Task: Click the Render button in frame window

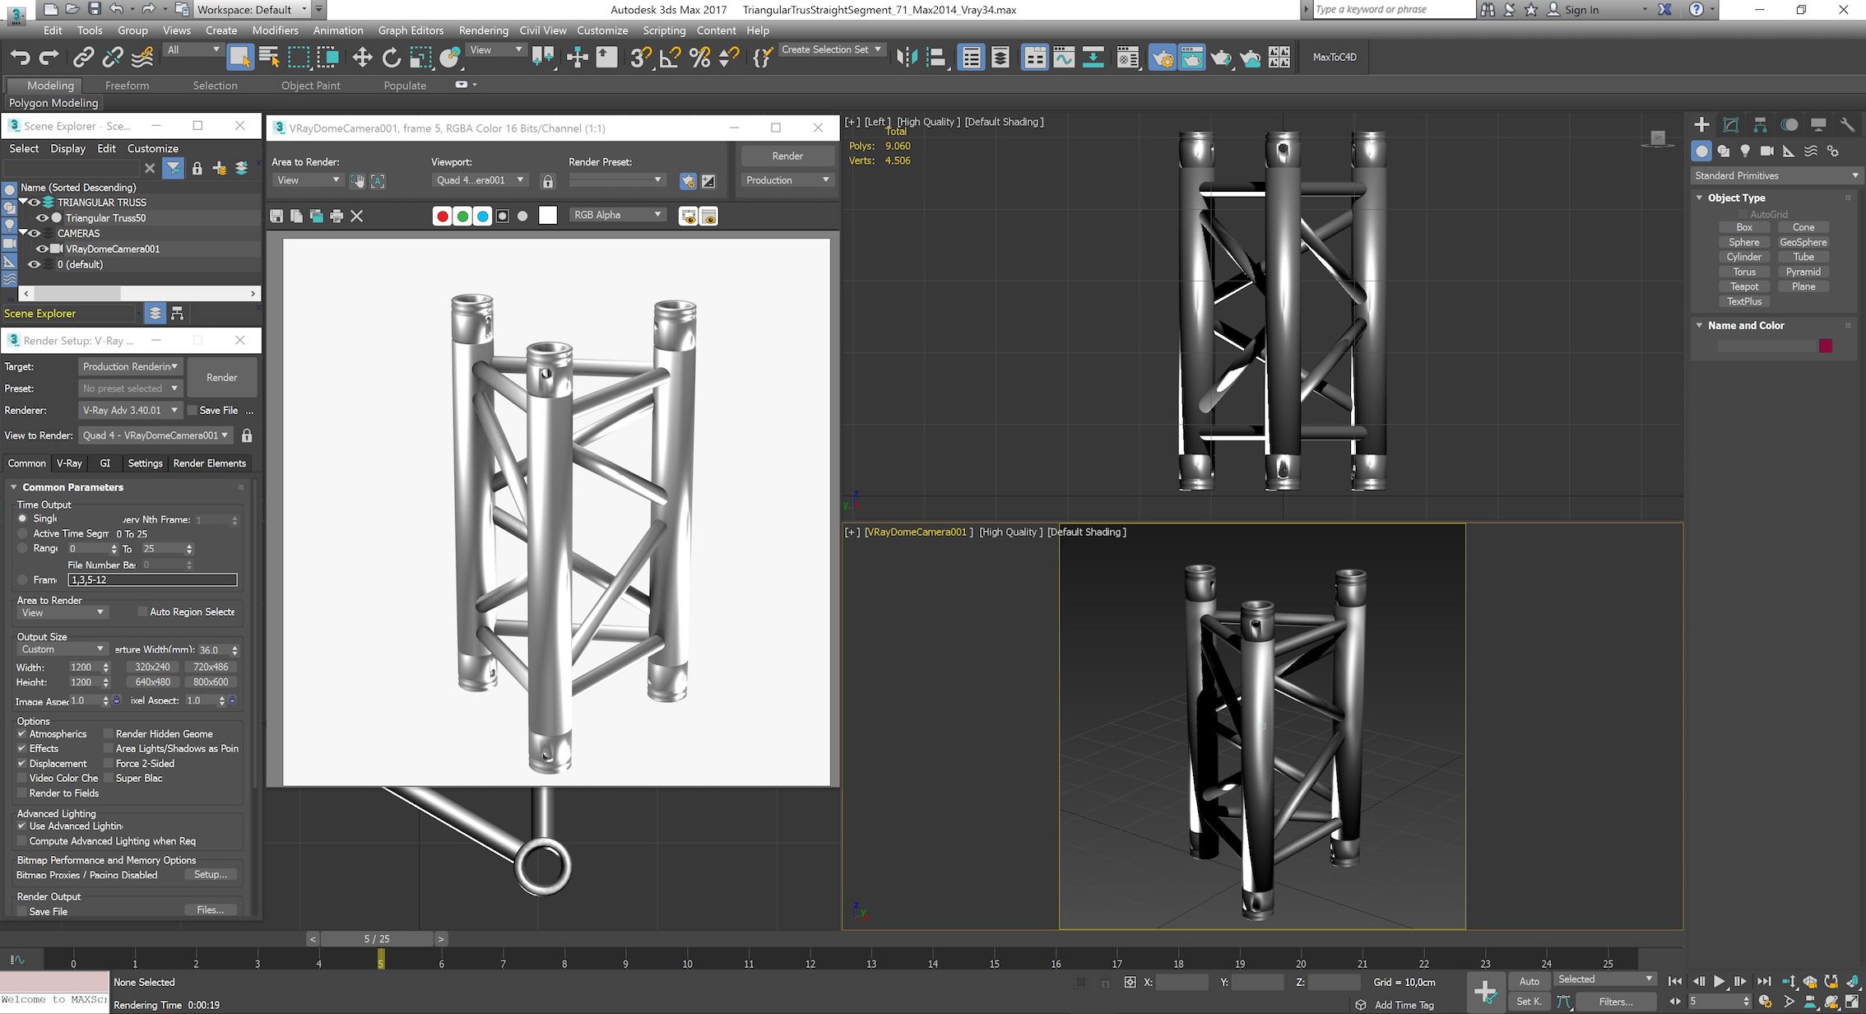Action: pyautogui.click(x=787, y=156)
